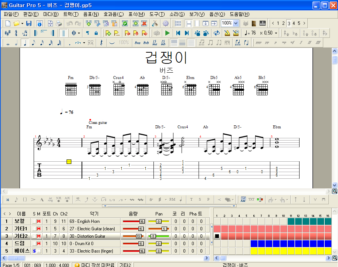Click the 8va octave icon
Image resolution: width=338 pixels, height=267 pixels.
(138, 43)
